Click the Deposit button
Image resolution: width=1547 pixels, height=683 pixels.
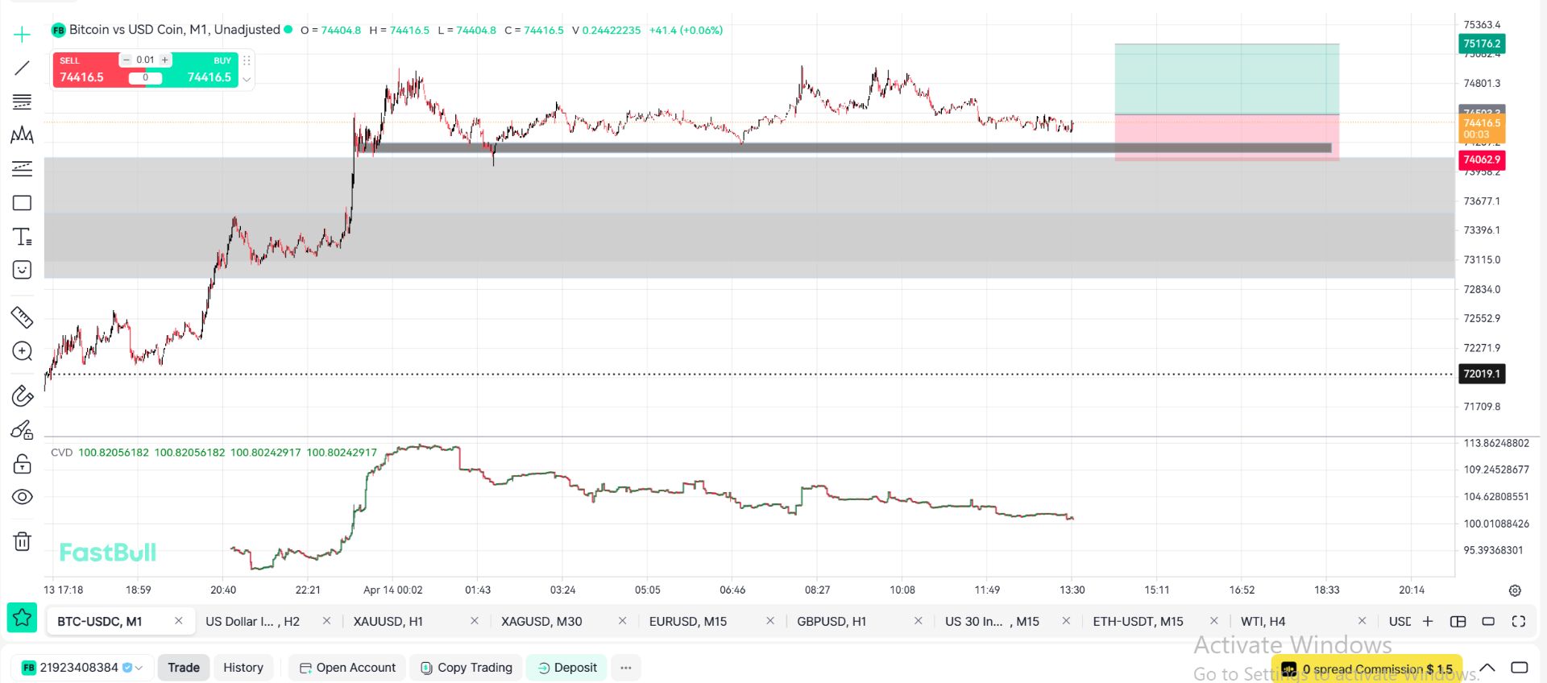(566, 668)
